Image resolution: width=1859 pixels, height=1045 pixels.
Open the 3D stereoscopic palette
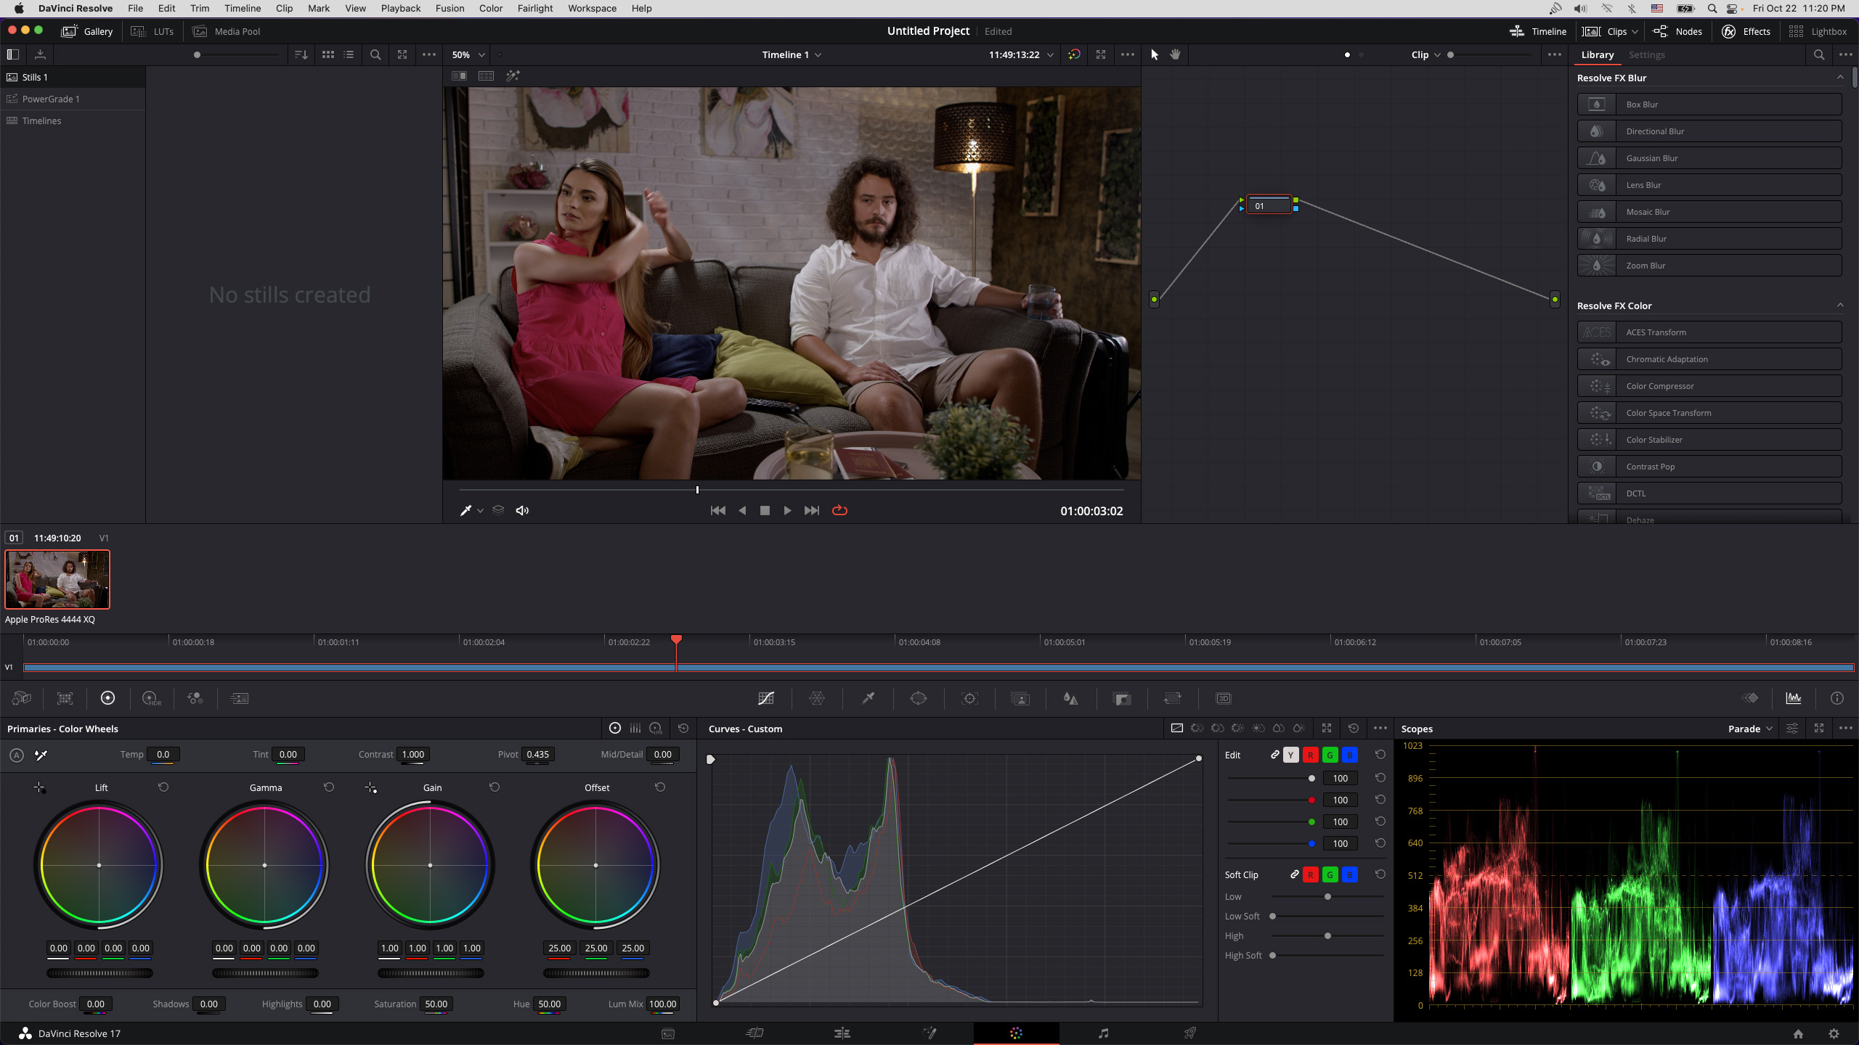point(1224,698)
